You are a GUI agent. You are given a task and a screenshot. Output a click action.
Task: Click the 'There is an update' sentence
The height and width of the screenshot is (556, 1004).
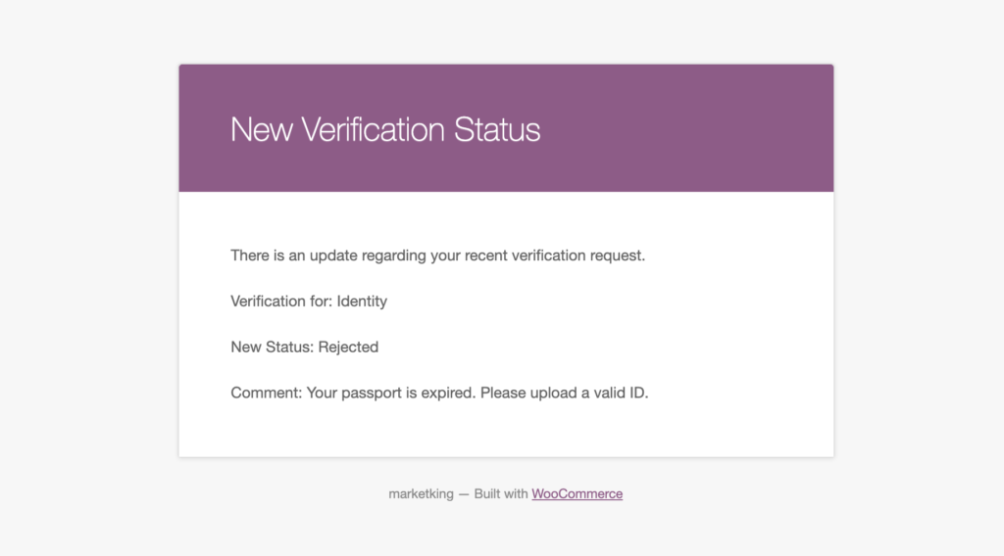tap(438, 255)
